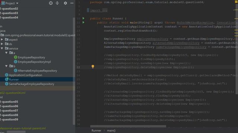Screen dimensions: 238x133
Task: Click the package declaration line
Action: point(147,2)
